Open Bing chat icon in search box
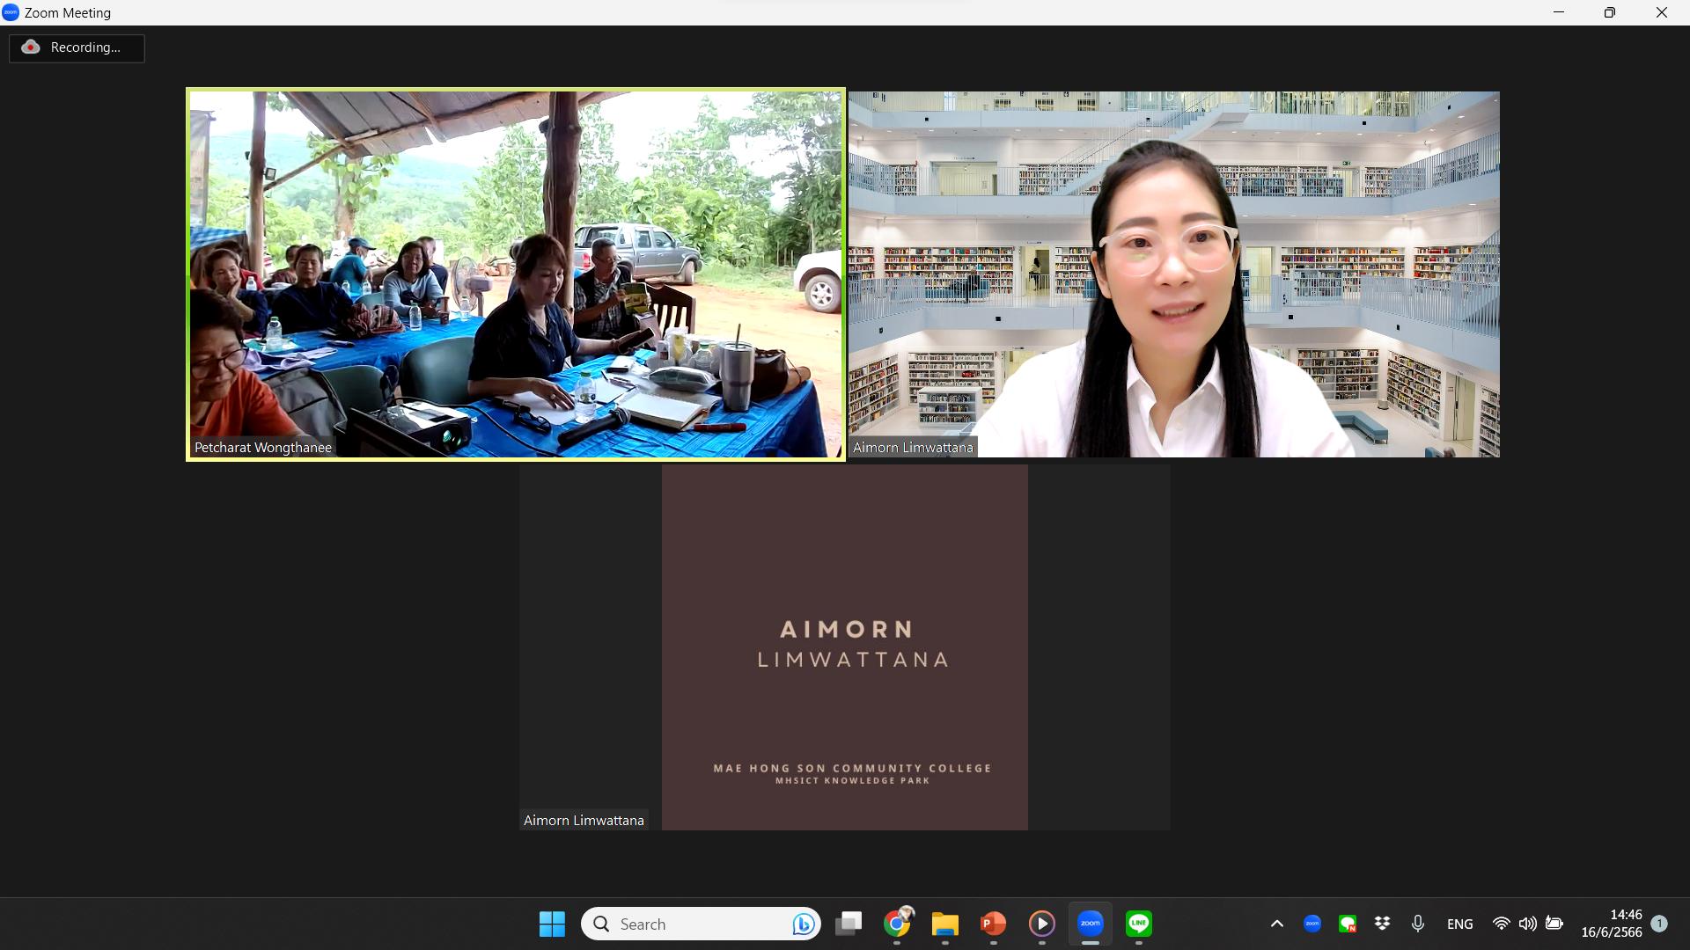The width and height of the screenshot is (1690, 950). [802, 924]
